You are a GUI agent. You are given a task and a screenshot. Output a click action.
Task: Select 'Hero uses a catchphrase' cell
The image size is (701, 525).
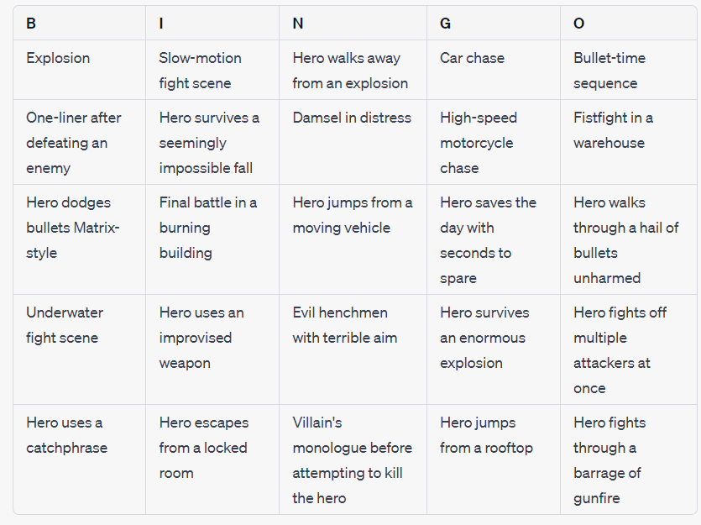pyautogui.click(x=67, y=435)
